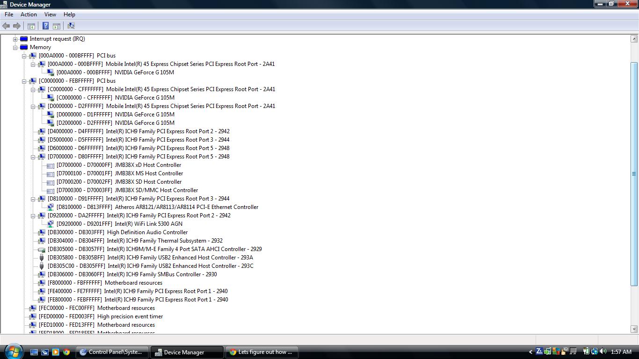Open the File menu
The height and width of the screenshot is (359, 639).
[9, 14]
